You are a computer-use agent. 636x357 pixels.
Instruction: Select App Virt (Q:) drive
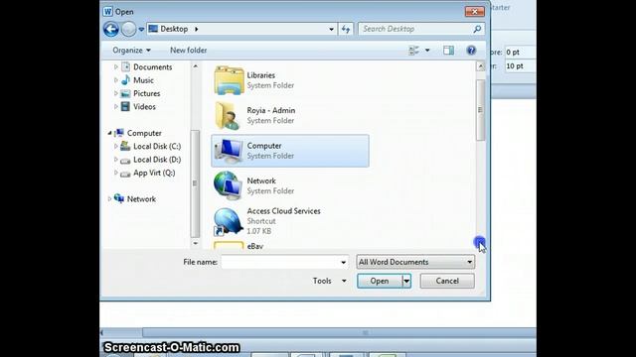pos(154,173)
